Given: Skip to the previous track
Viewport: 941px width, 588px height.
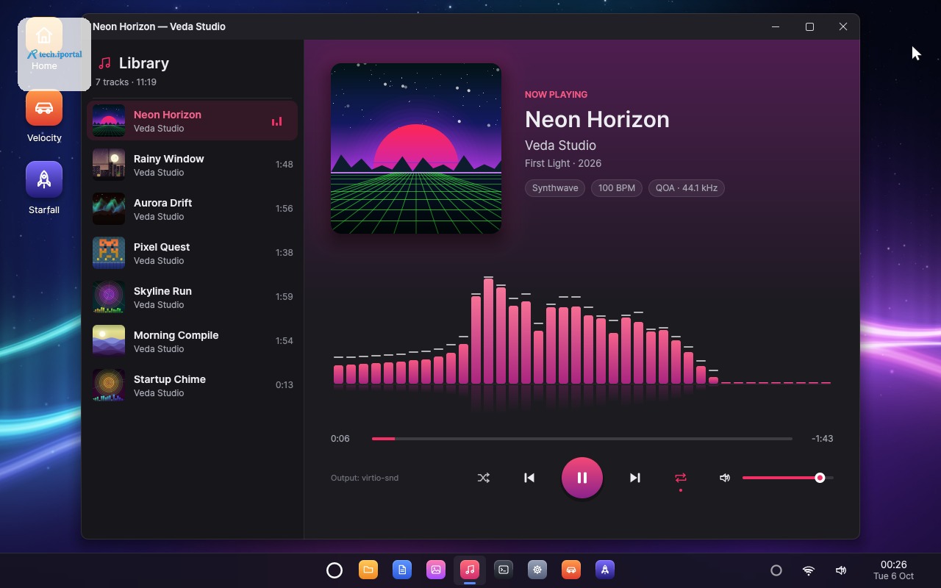Looking at the screenshot, I should pyautogui.click(x=529, y=478).
